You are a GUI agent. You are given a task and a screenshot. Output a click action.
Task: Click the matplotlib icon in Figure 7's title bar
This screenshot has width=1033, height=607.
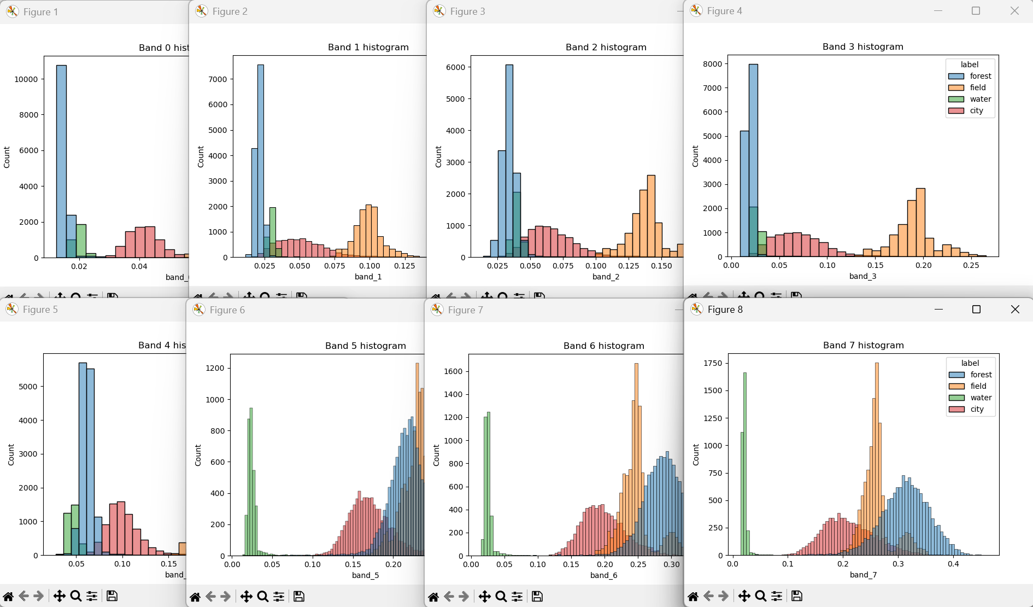[437, 310]
